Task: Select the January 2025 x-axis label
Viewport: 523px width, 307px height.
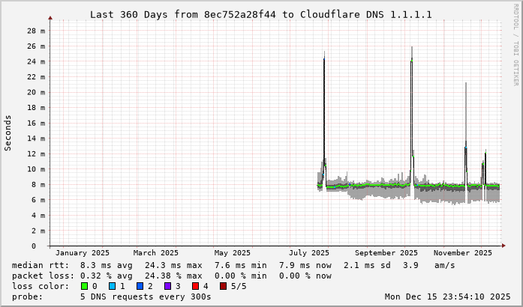Action: [x=83, y=253]
